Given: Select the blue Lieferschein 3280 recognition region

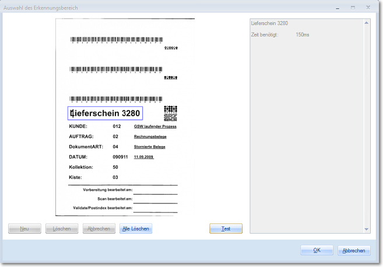Looking at the screenshot, I should (x=105, y=113).
